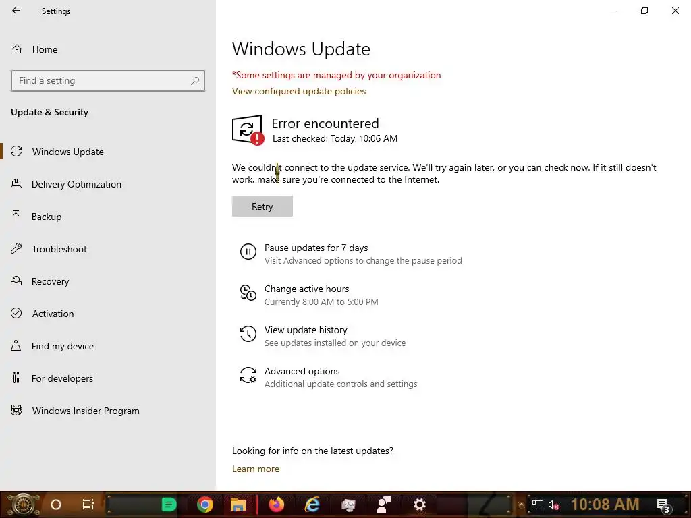Click the Recovery sidebar icon
This screenshot has width=691, height=518.
tap(16, 281)
